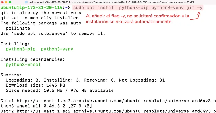
Task: Click the package name 'pollinate'
Action: tap(18, 28)
